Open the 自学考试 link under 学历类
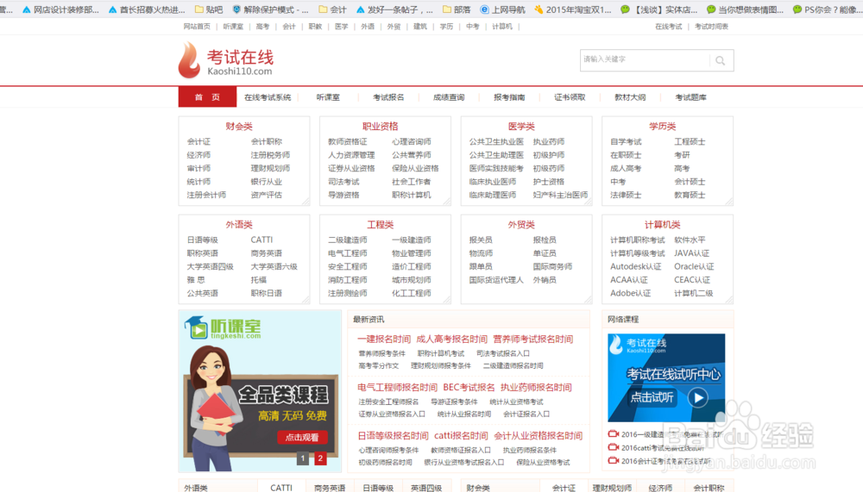The image size is (863, 492). [626, 142]
